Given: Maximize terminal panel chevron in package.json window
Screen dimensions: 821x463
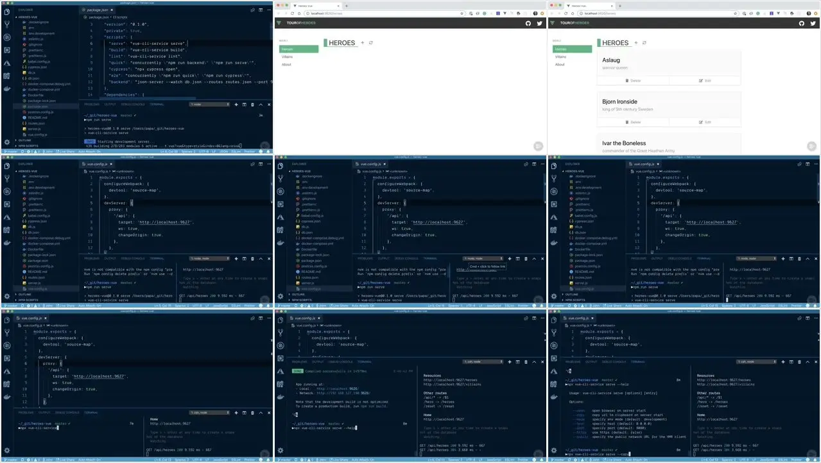Looking at the screenshot, I should click(x=261, y=105).
